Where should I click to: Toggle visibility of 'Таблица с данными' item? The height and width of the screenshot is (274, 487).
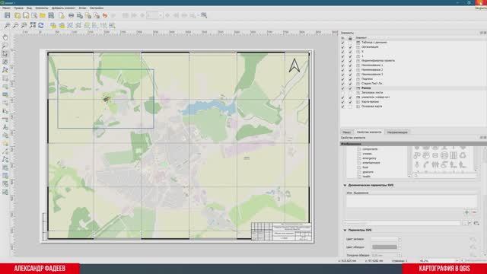click(343, 43)
